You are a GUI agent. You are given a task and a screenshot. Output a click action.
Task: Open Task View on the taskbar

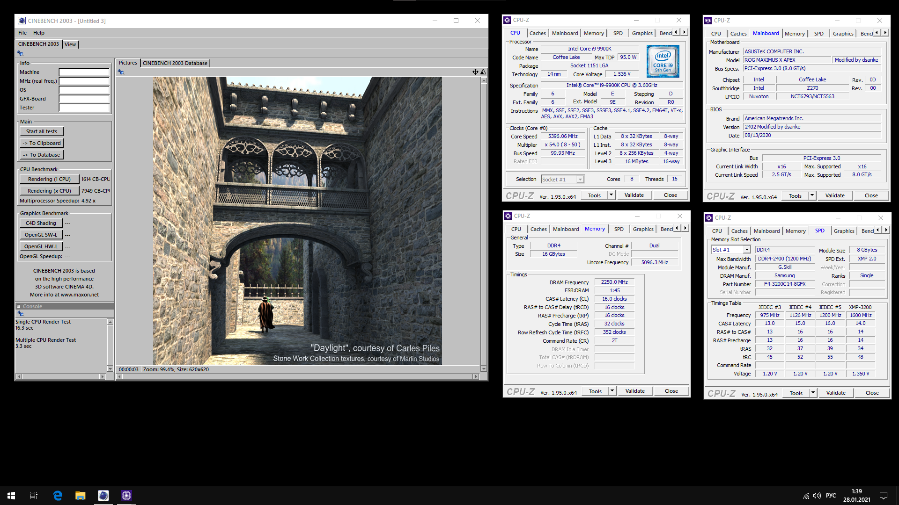pos(34,496)
